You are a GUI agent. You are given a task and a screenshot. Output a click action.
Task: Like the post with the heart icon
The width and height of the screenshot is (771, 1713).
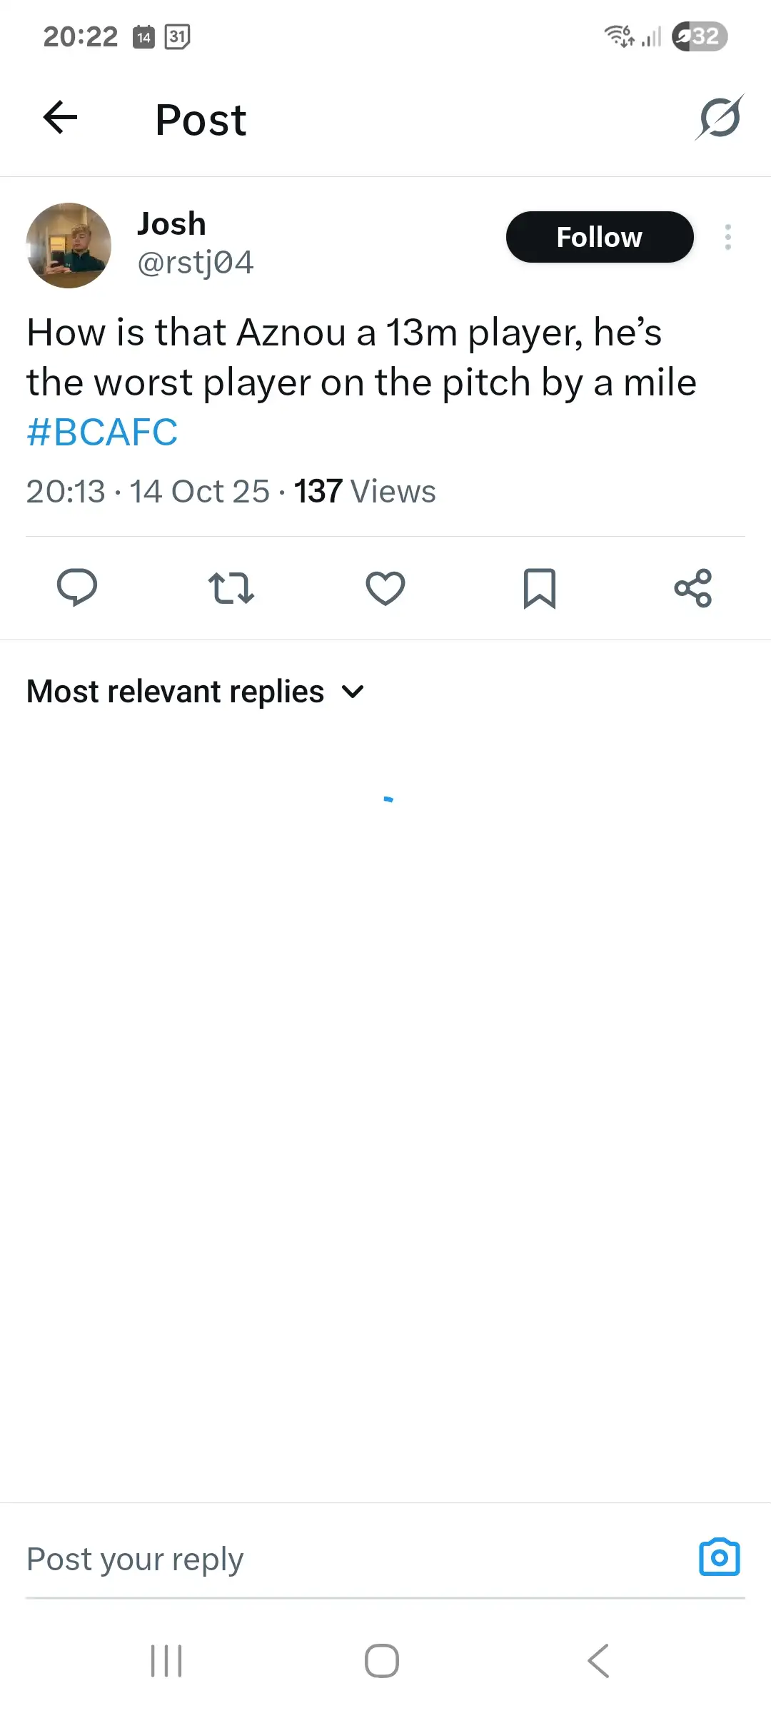click(385, 588)
